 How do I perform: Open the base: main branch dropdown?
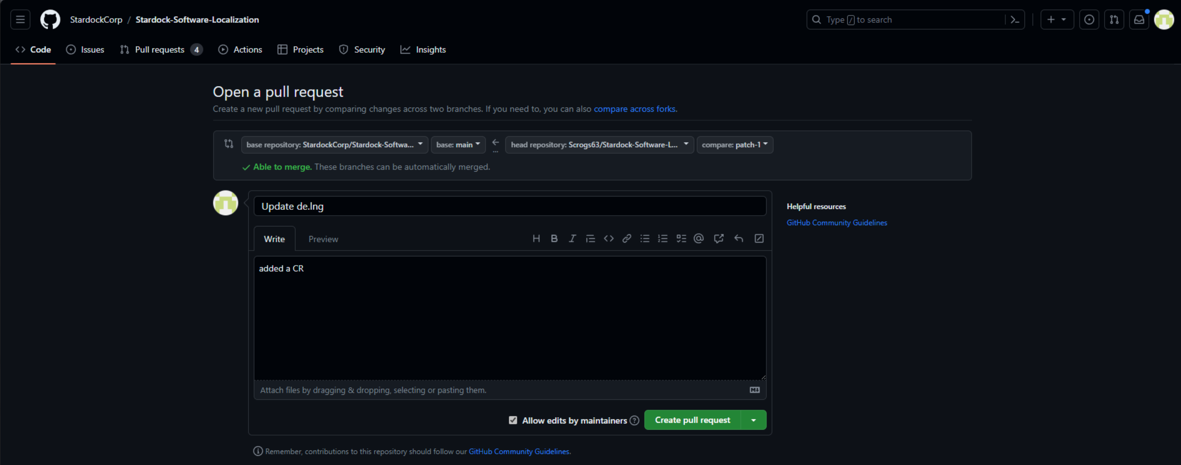[458, 145]
